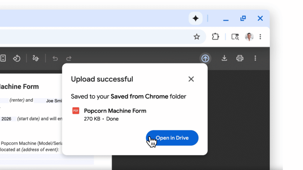303x170 pixels.
Task: Open search this page with Lens
Action: (x=235, y=37)
